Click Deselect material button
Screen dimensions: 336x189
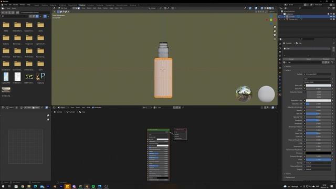point(326,59)
